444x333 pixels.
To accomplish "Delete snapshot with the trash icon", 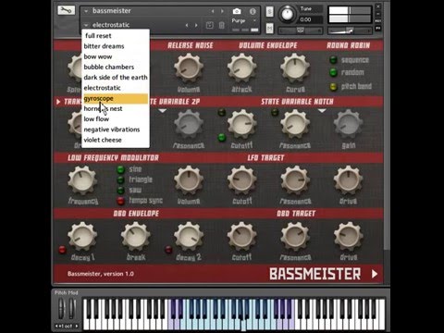I will 221,25.
